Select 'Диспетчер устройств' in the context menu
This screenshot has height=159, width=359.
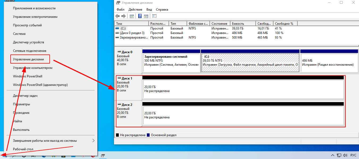(28, 42)
